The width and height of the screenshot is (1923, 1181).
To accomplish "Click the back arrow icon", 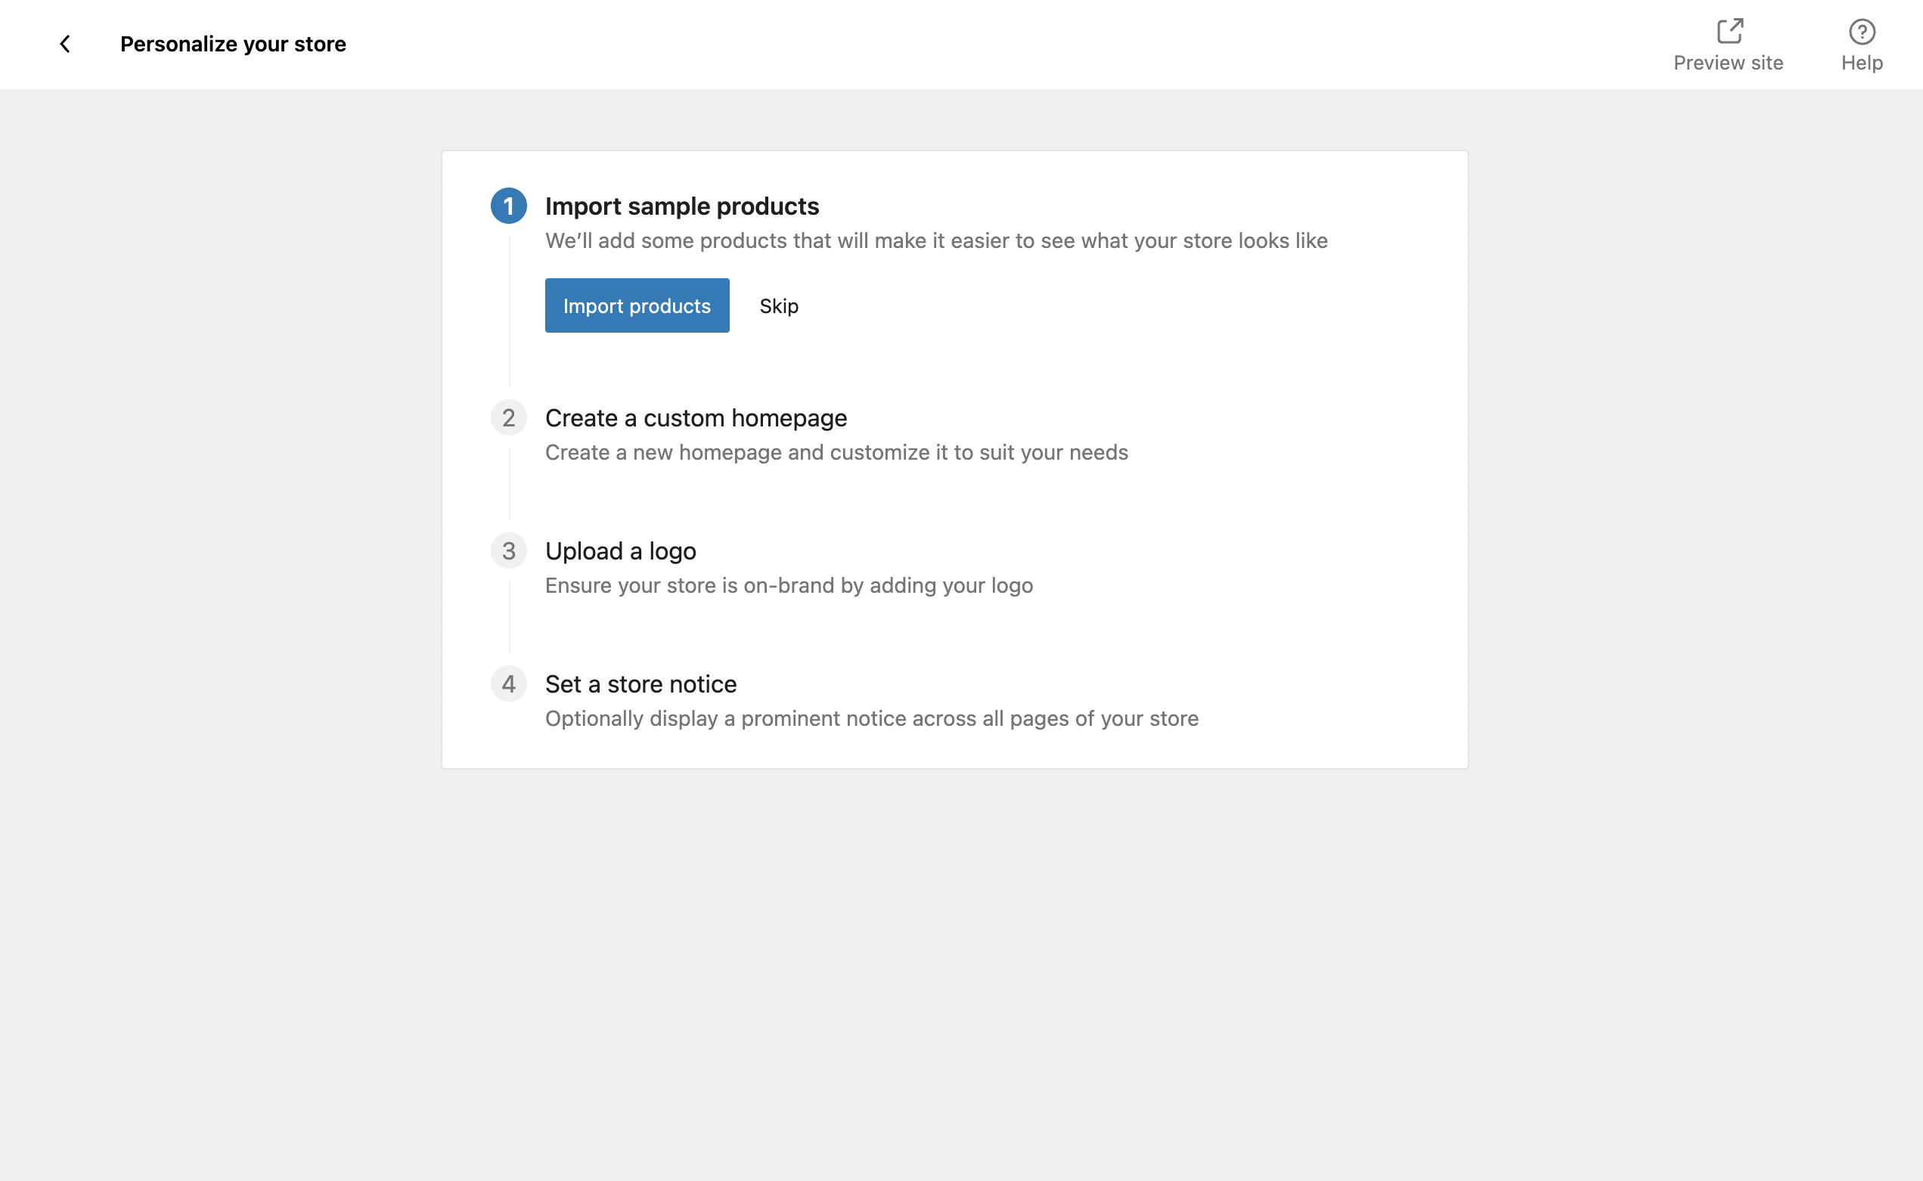I will click(x=66, y=45).
